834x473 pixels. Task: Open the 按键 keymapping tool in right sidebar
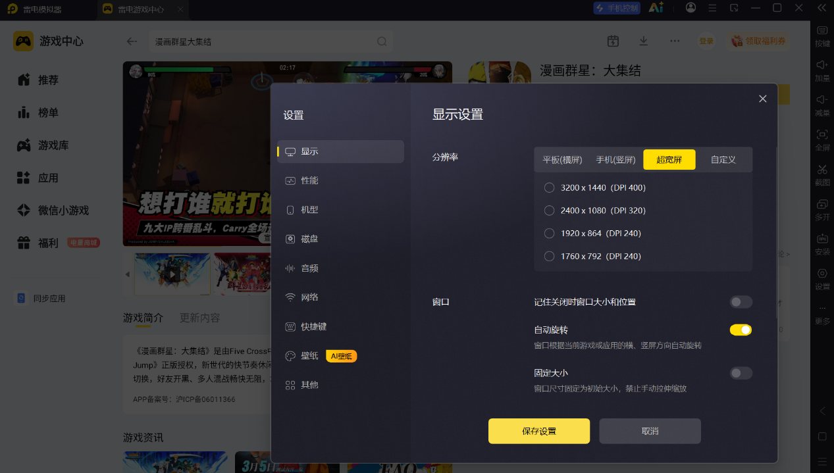point(822,36)
